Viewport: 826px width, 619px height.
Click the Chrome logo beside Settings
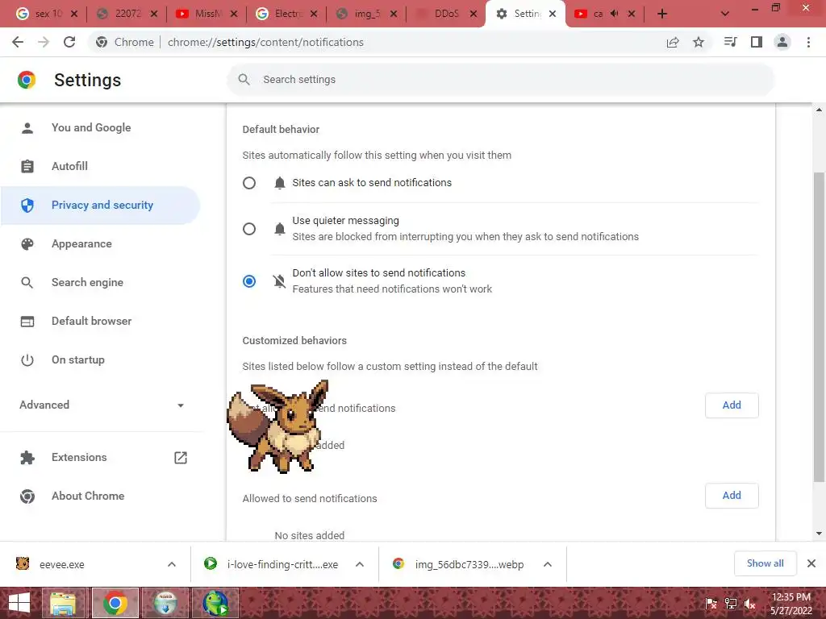[27, 80]
